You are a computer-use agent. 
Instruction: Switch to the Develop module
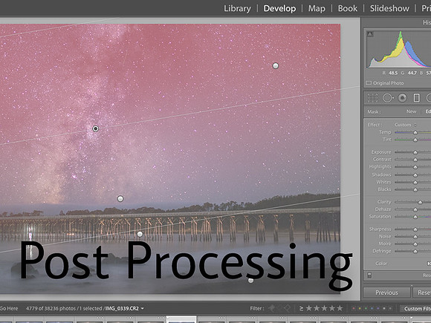pos(279,8)
